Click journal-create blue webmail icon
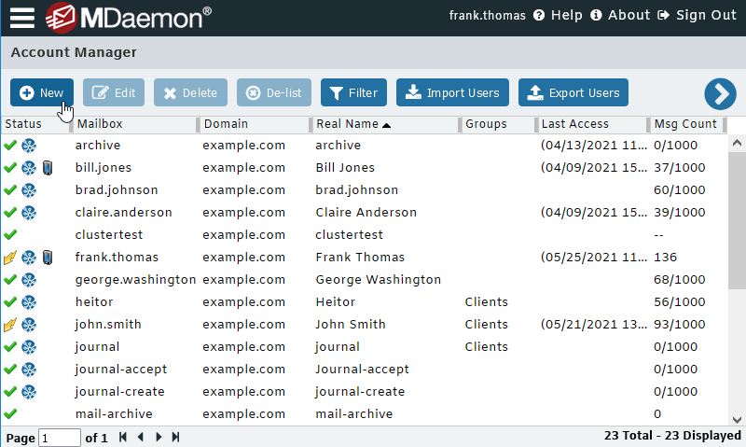The height and width of the screenshot is (447, 746). (29, 391)
